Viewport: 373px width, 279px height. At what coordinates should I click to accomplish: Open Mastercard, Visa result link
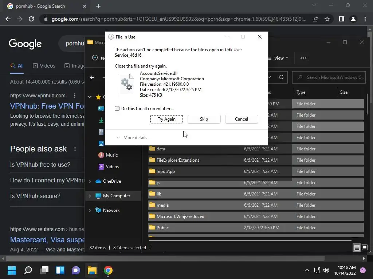click(x=47, y=240)
